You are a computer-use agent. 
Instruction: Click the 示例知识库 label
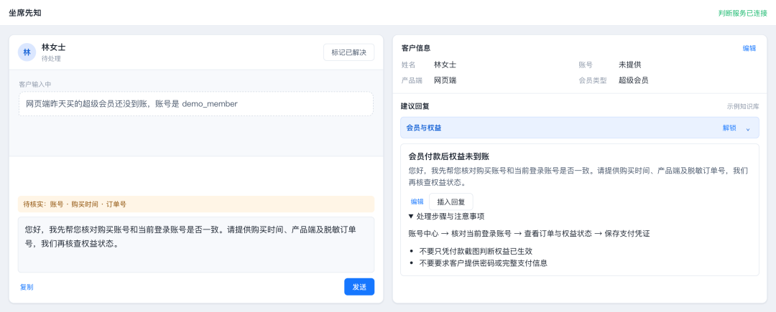[x=743, y=106]
